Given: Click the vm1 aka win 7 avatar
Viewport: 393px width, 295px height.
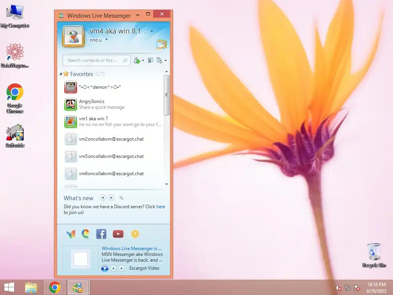Looking at the screenshot, I should pos(71,121).
